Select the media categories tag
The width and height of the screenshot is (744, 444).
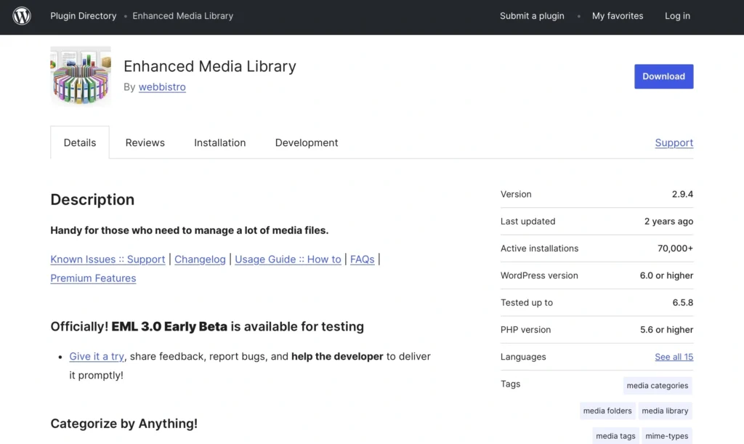(x=657, y=386)
